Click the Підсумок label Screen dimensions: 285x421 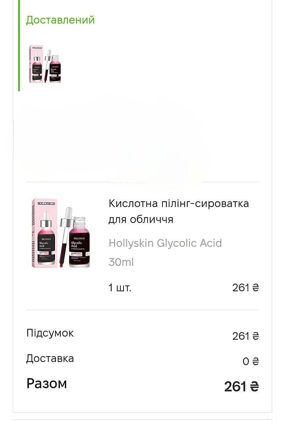click(x=50, y=333)
